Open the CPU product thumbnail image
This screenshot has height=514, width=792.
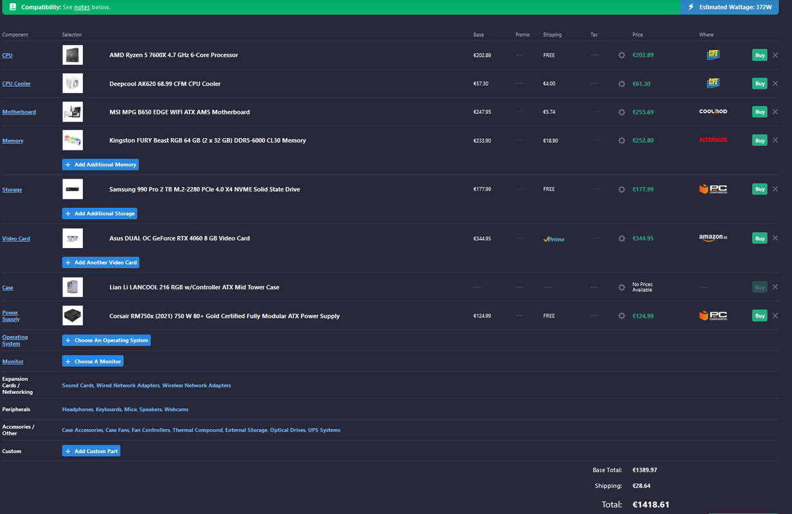click(x=73, y=55)
